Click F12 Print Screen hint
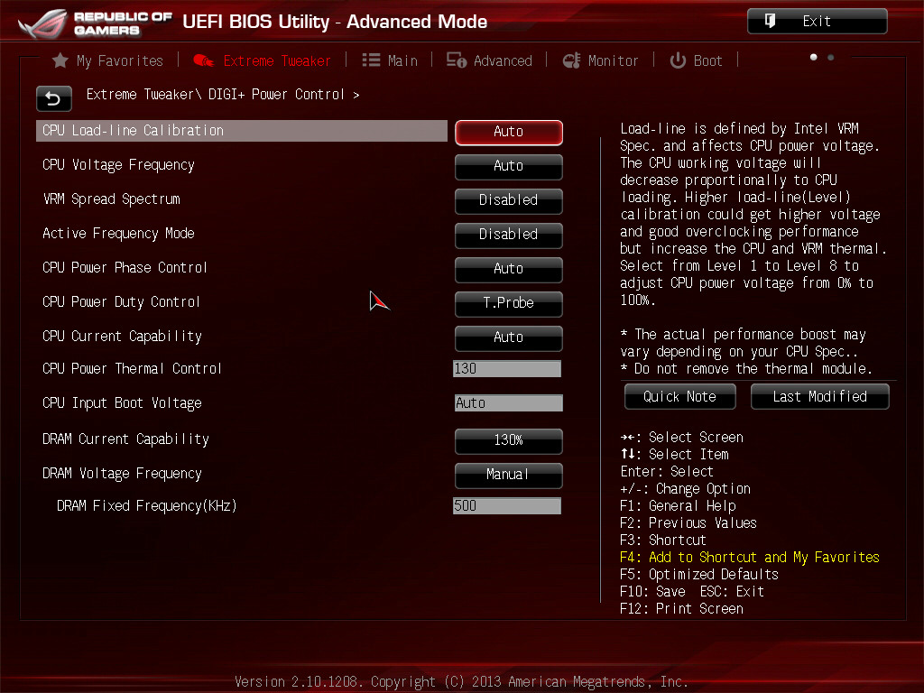The image size is (924, 693). tap(682, 609)
